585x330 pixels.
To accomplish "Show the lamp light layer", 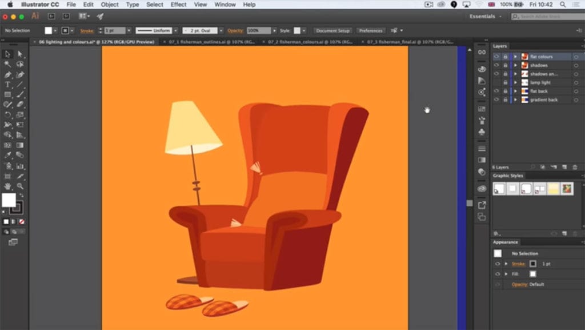I will coord(496,82).
